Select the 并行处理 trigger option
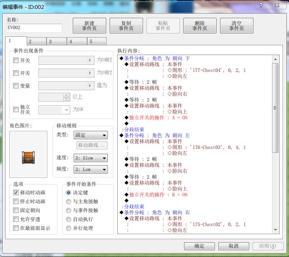This screenshot has width=289, height=257. point(69,228)
